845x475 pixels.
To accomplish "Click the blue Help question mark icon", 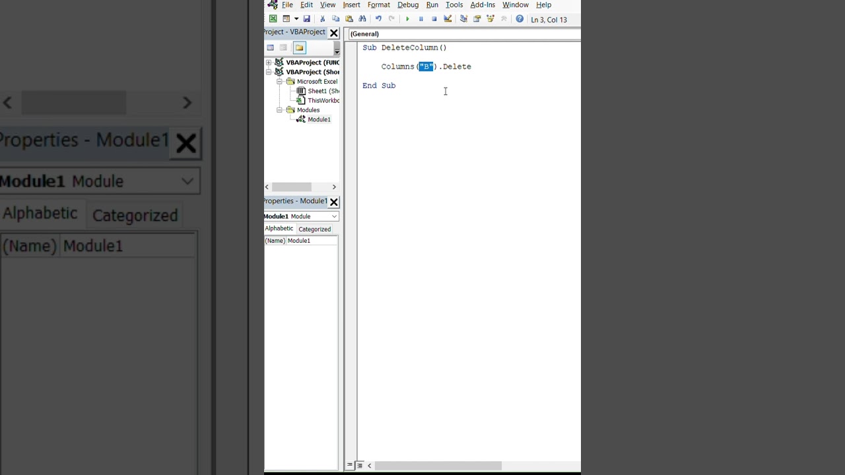I will [x=520, y=19].
